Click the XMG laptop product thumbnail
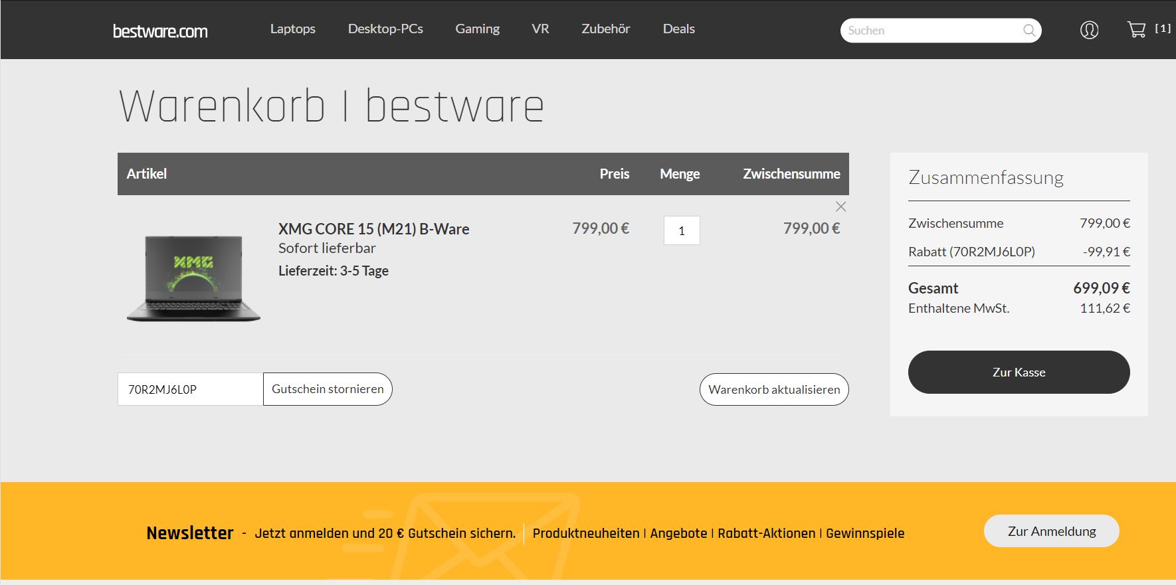The height and width of the screenshot is (585, 1176). 193,278
